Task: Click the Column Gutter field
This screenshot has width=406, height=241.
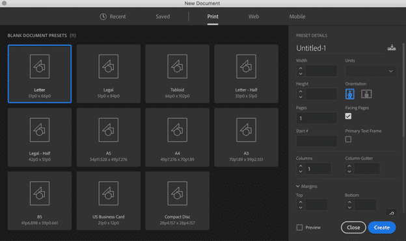Action: point(367,169)
